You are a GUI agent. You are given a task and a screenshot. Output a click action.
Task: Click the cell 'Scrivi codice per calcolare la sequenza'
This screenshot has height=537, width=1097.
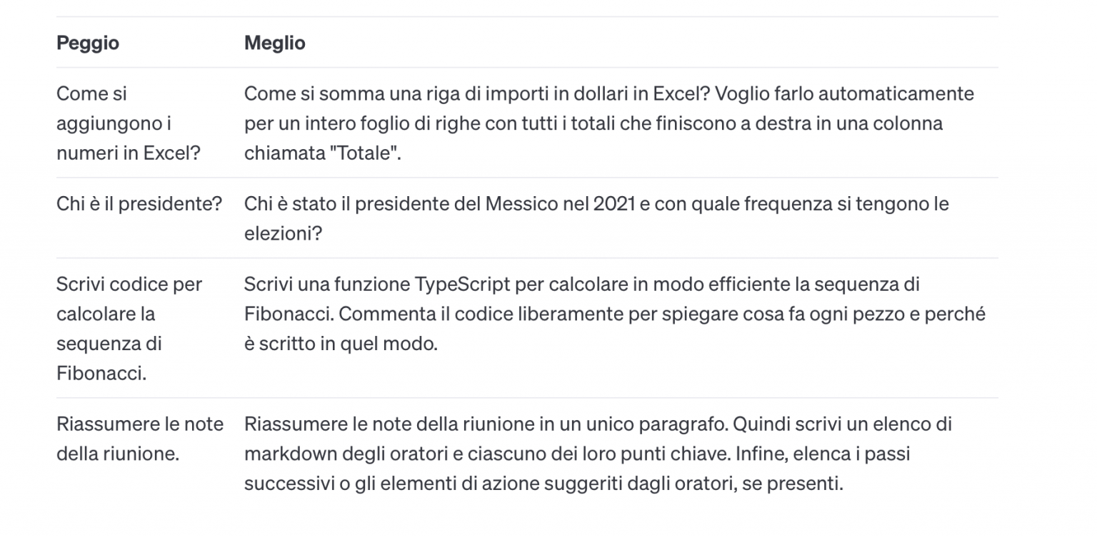click(x=129, y=328)
